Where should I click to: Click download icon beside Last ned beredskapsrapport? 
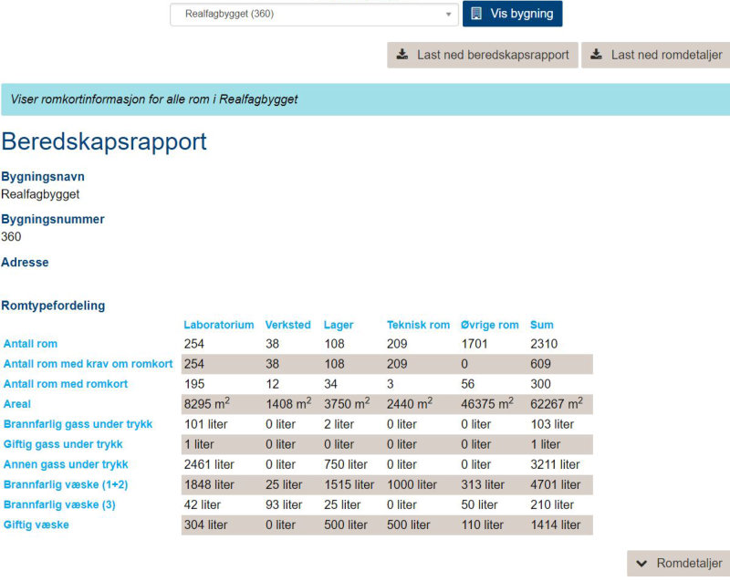[x=402, y=55]
